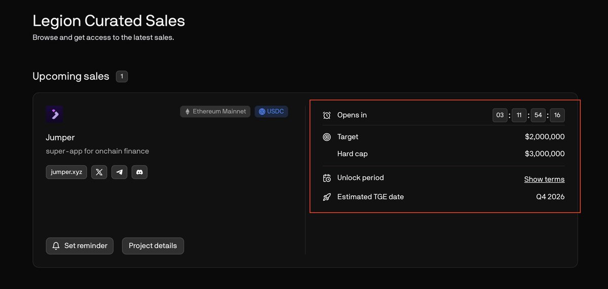Open Jumper's X profile icon
608x289 pixels.
click(99, 172)
